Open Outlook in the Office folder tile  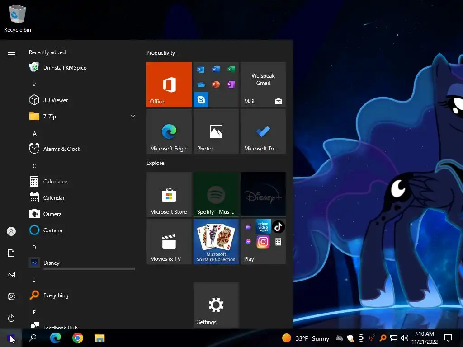pyautogui.click(x=201, y=70)
